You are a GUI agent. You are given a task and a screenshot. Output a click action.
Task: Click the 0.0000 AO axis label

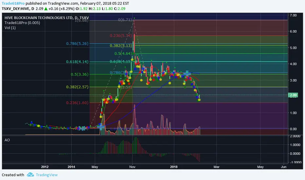point(295,153)
